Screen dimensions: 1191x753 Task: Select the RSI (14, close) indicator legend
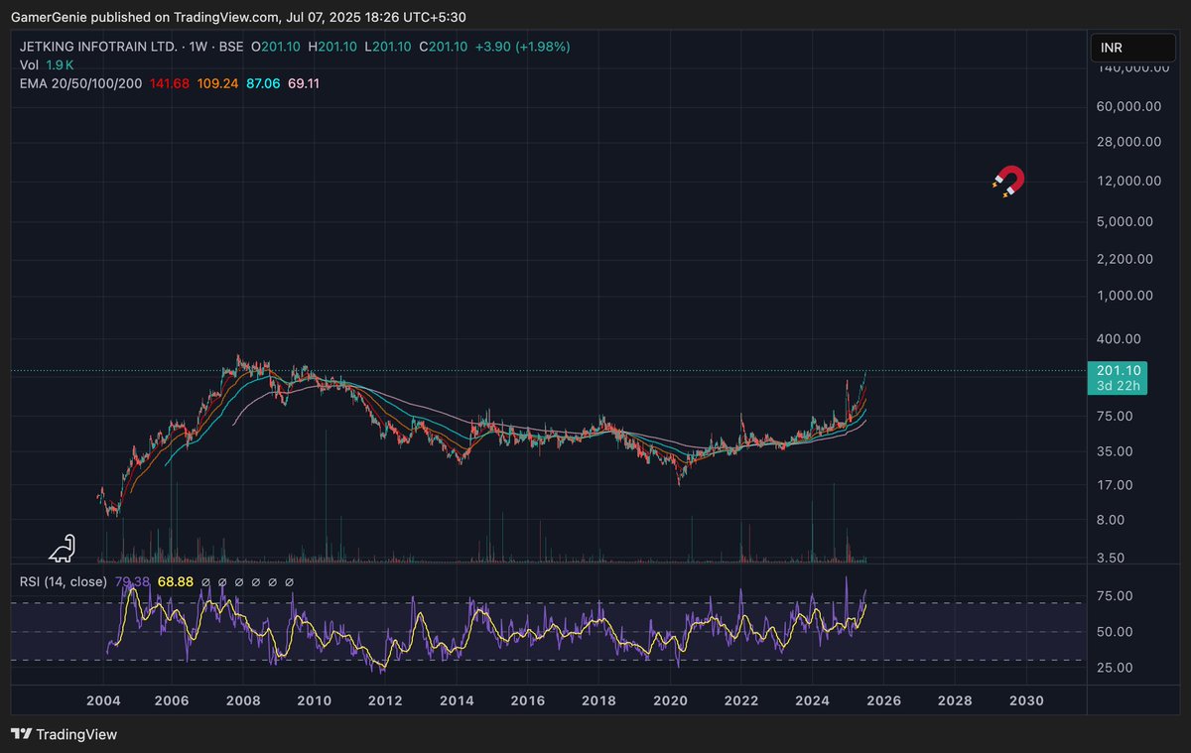(64, 581)
